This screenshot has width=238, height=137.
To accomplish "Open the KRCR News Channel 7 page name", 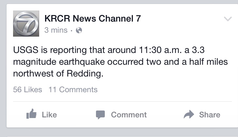I will click(92, 19).
